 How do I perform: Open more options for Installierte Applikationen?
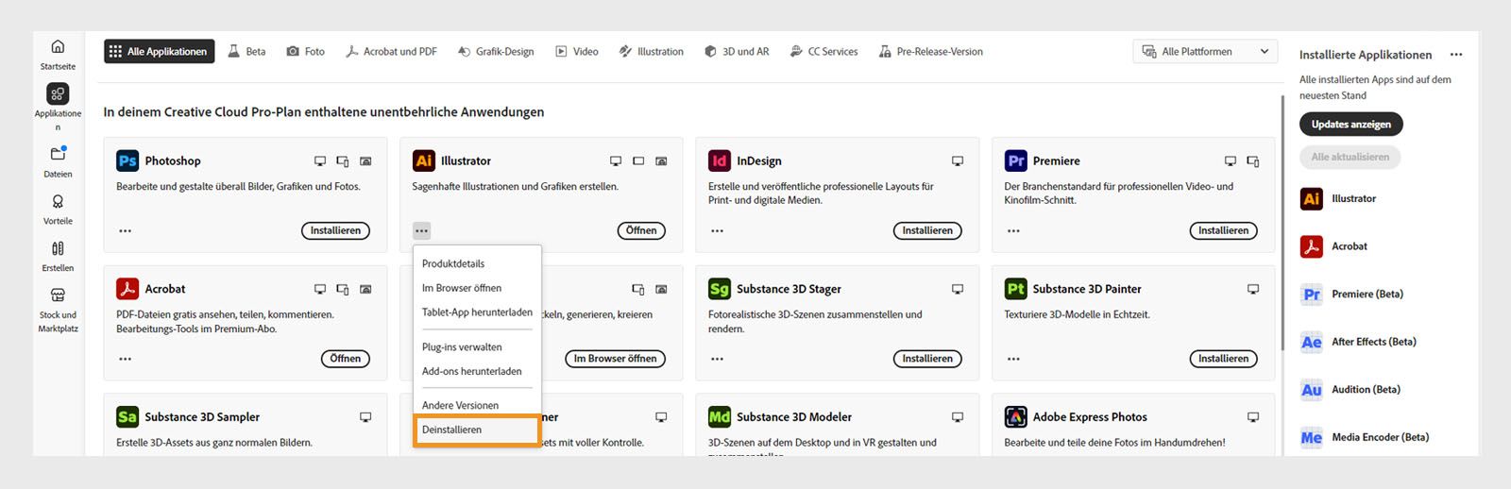point(1456,55)
